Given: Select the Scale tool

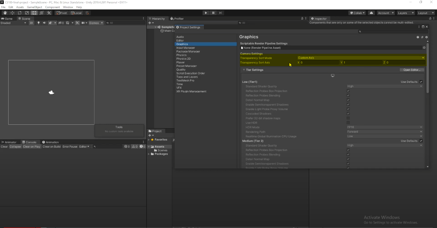Looking at the screenshot, I should (27, 13).
